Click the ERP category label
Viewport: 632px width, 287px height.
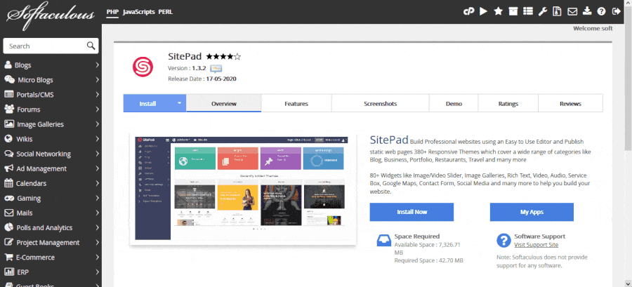click(x=23, y=272)
